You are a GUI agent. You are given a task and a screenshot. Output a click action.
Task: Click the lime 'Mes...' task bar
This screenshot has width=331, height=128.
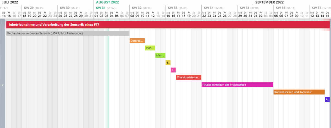point(160,55)
